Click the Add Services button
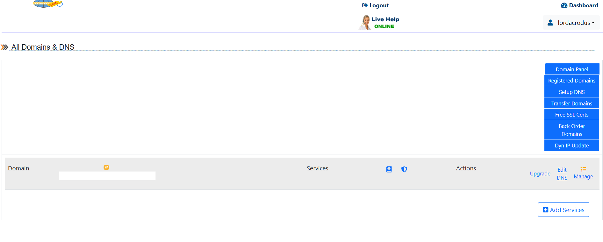 [x=564, y=210]
